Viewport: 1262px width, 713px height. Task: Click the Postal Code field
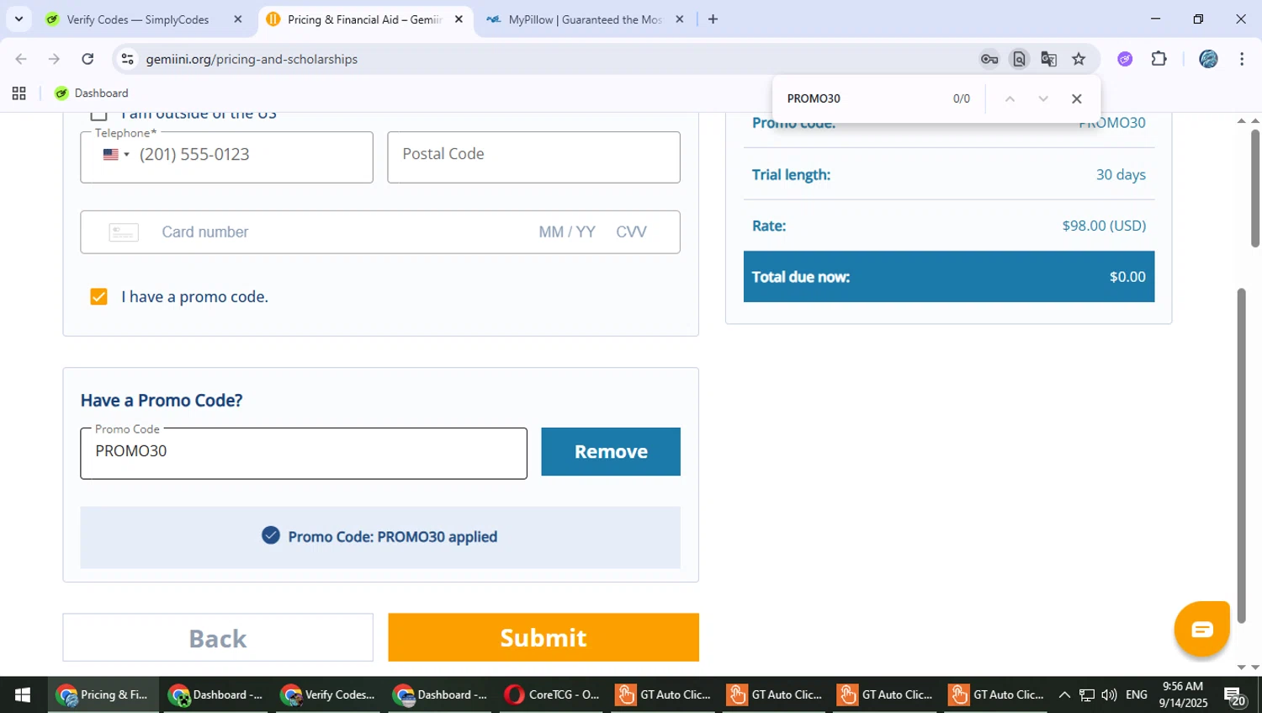533,157
